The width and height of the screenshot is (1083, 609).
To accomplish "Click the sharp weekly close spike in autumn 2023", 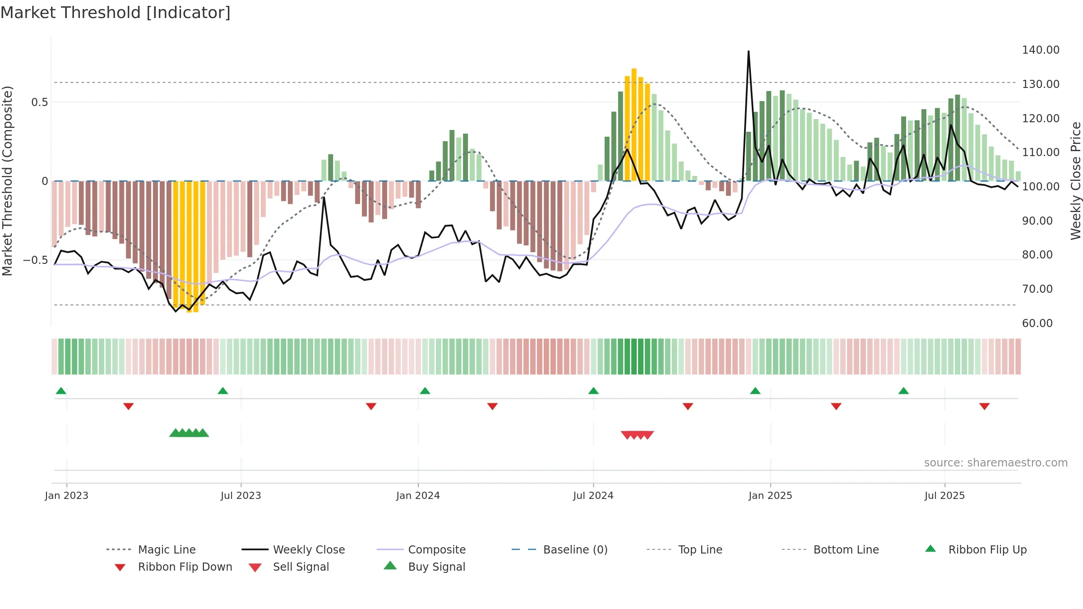I will (324, 198).
